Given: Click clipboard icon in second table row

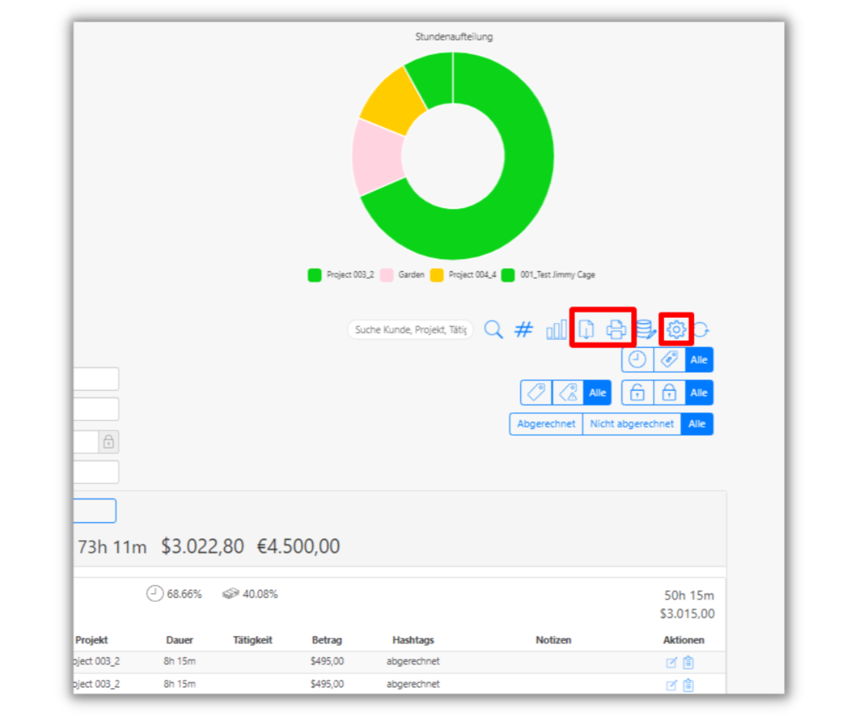Looking at the screenshot, I should click(x=688, y=685).
